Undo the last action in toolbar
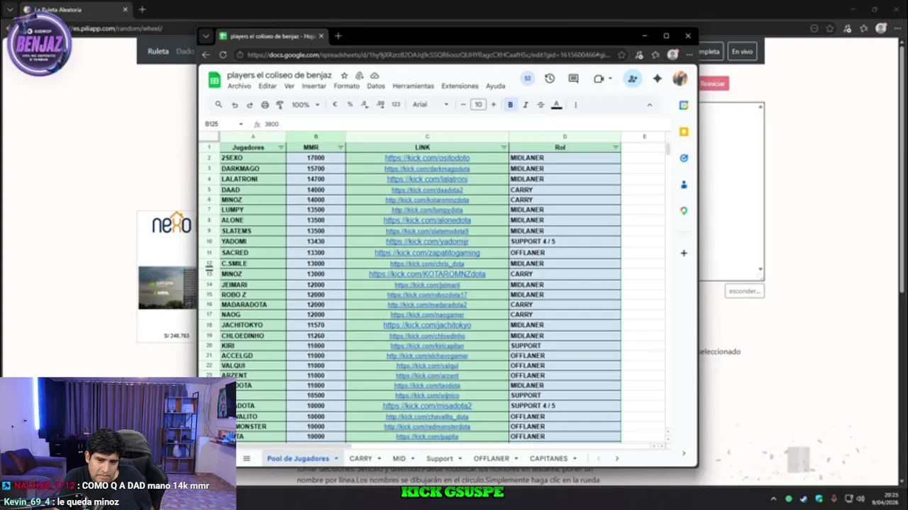This screenshot has width=908, height=510. tap(235, 104)
